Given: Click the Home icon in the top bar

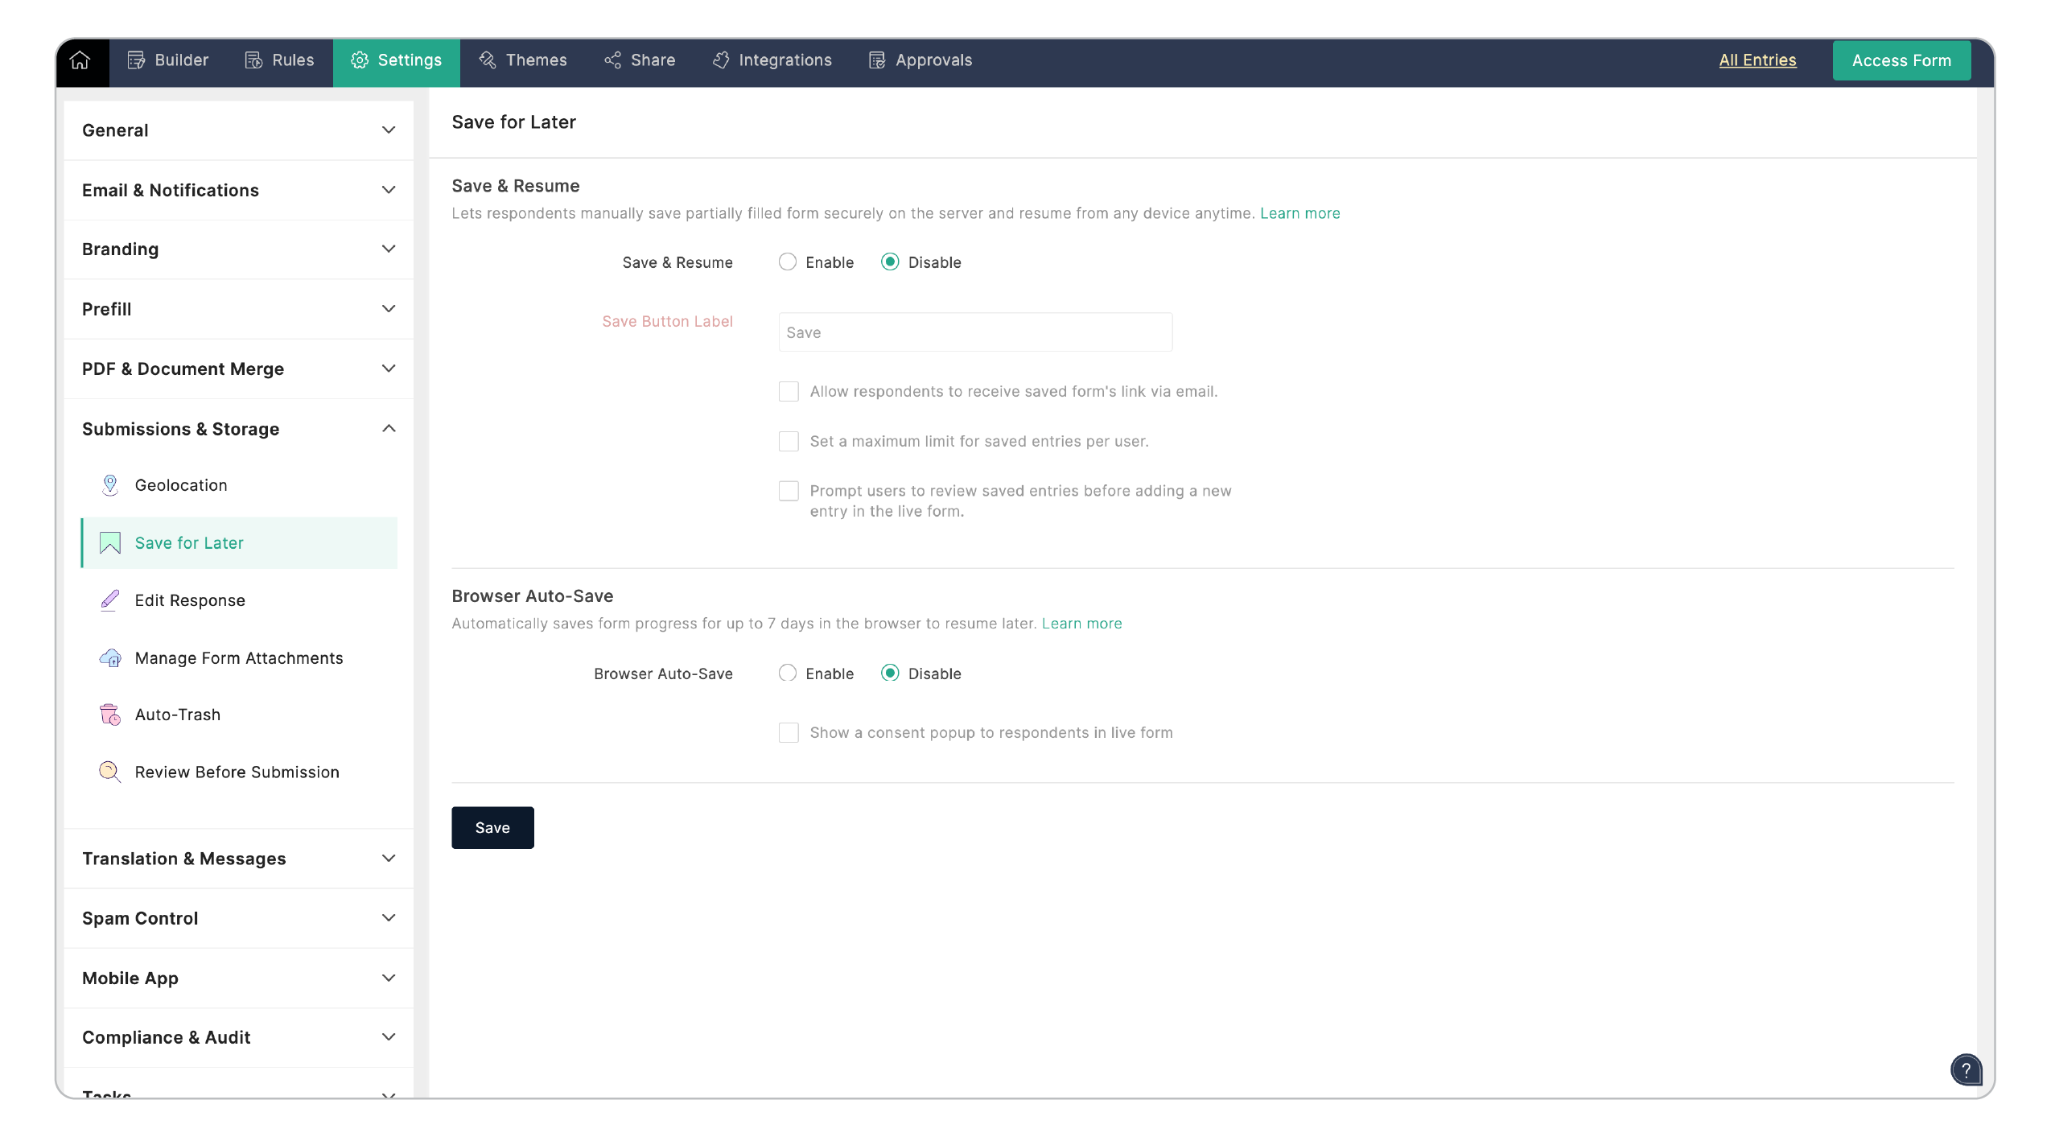Looking at the screenshot, I should (80, 60).
